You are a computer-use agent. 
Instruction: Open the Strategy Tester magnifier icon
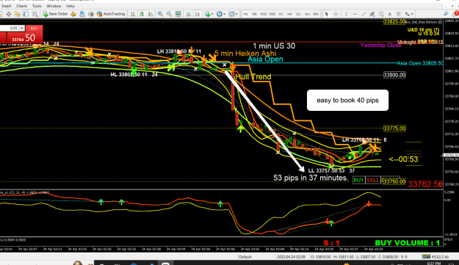pyautogui.click(x=35, y=14)
